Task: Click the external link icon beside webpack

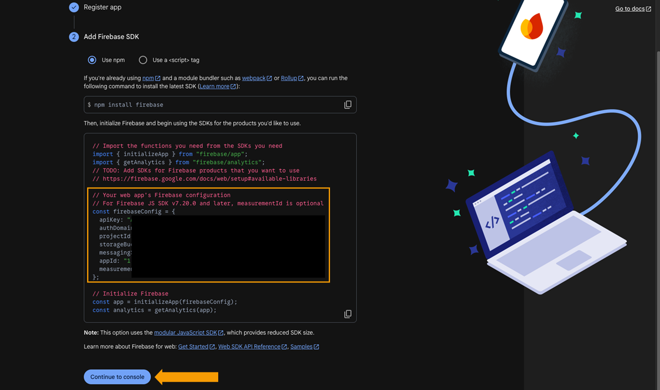Action: (269, 78)
